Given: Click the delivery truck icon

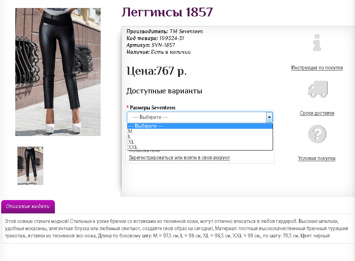Looking at the screenshot, I should click(317, 89).
